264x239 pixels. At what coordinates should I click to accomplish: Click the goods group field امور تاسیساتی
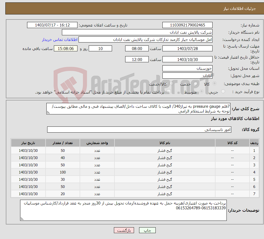click(139, 130)
